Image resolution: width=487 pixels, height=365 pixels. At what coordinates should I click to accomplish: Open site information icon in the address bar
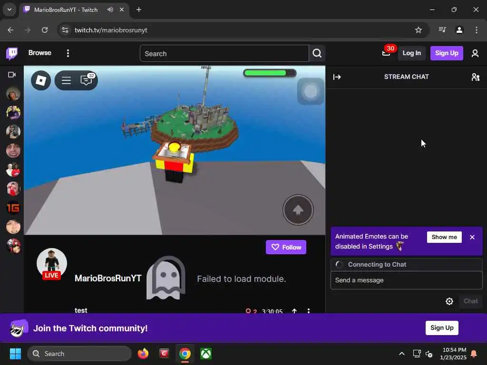click(x=65, y=30)
